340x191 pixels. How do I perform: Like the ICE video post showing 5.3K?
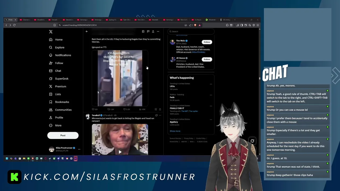pyautogui.click(x=127, y=109)
